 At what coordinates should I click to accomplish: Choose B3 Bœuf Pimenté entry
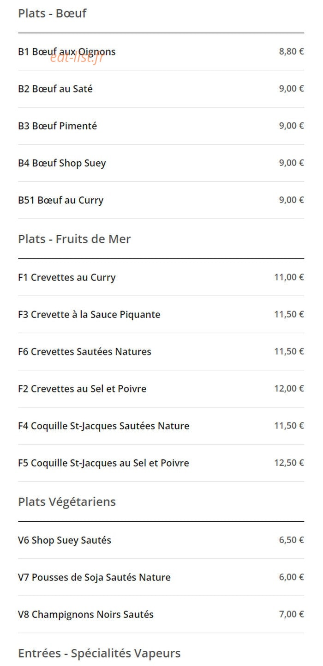click(x=161, y=126)
